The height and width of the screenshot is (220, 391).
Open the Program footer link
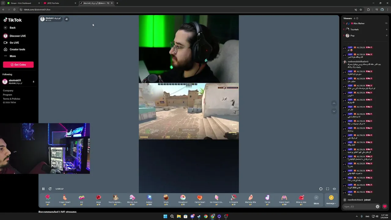tap(8, 95)
